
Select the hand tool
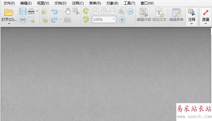[67, 11]
